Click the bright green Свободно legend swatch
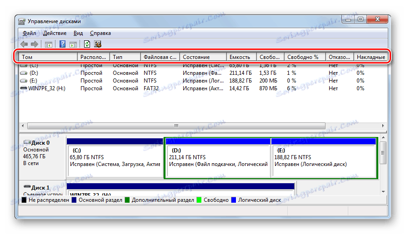The height and width of the screenshot is (234, 406). (199, 200)
